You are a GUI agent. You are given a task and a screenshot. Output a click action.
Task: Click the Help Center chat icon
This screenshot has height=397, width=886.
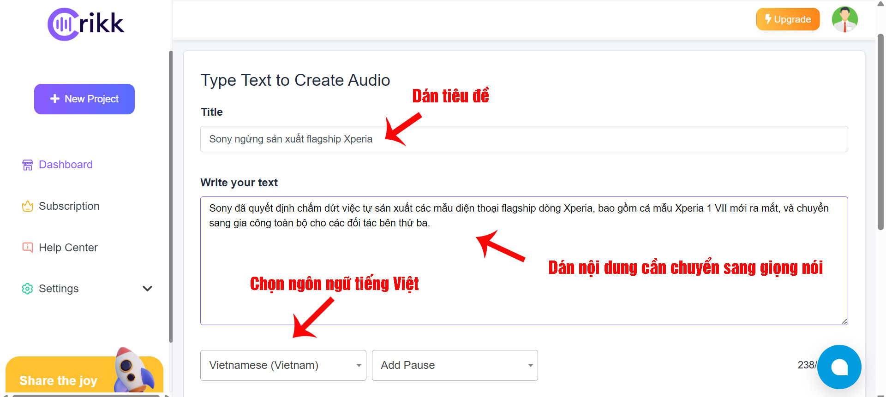[x=28, y=248]
